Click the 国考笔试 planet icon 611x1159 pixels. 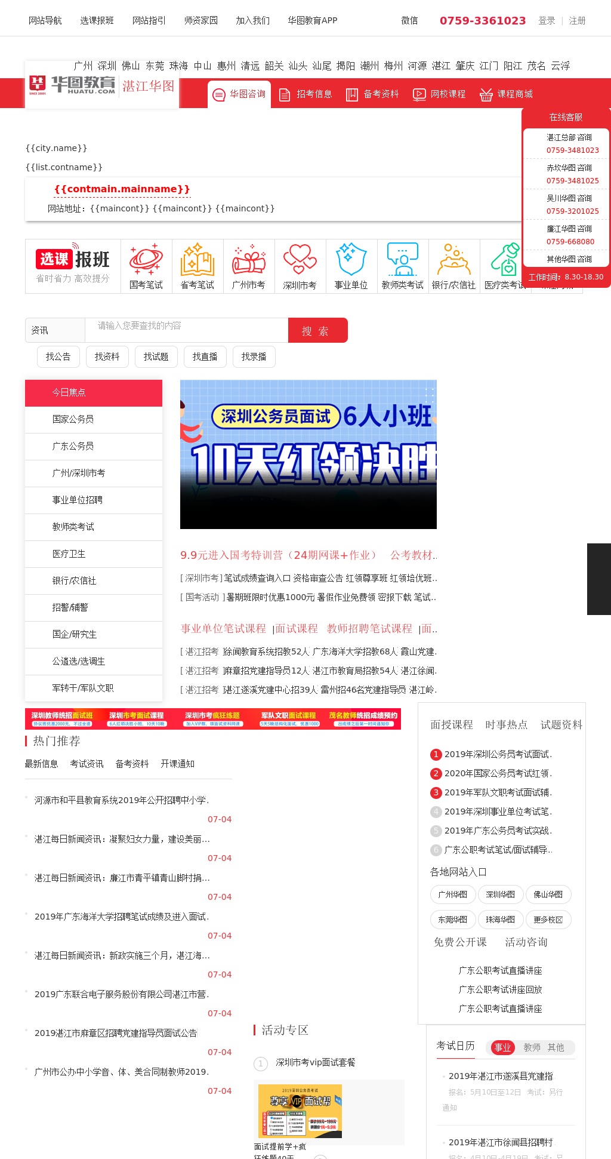tap(146, 259)
